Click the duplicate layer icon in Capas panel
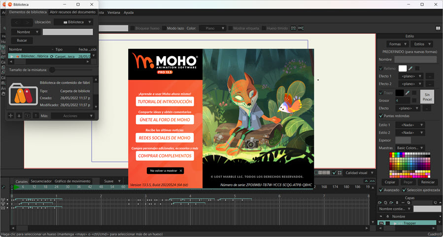The width and height of the screenshot is (443, 237). (x=385, y=203)
